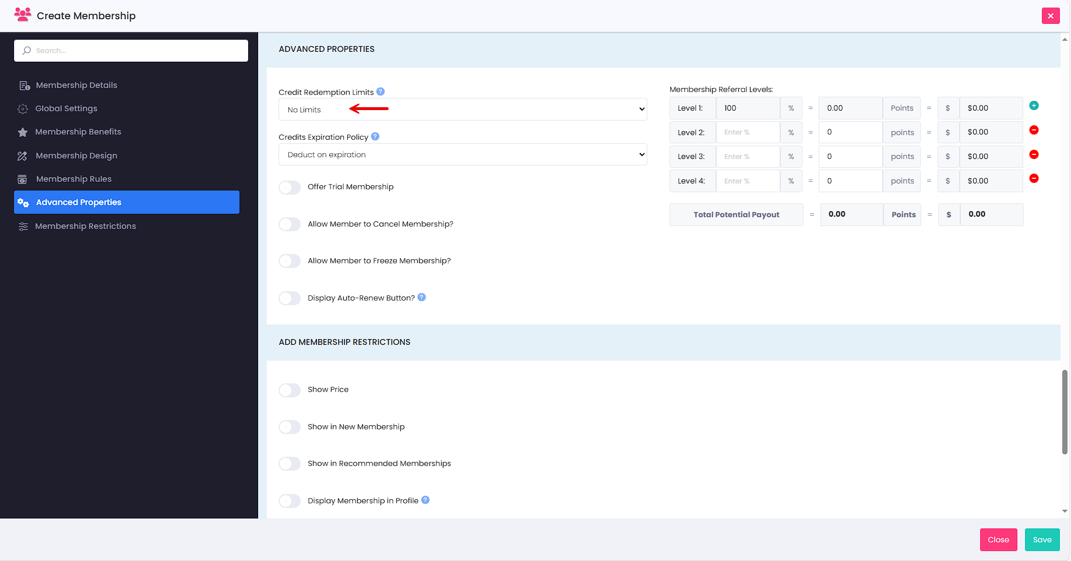1071x561 pixels.
Task: Remove Level 3 referral row
Action: (x=1034, y=154)
